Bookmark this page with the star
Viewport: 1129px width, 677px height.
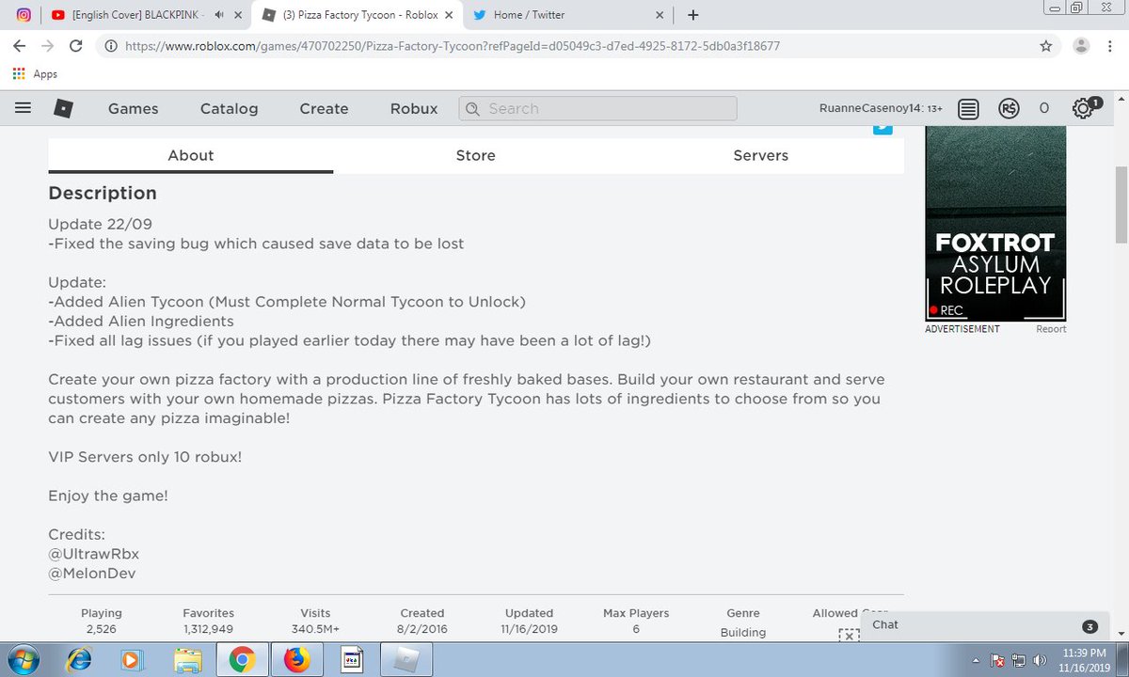[1045, 46]
